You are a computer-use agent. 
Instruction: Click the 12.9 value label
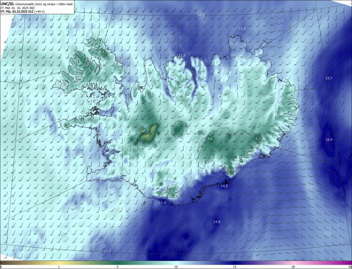(102, 152)
